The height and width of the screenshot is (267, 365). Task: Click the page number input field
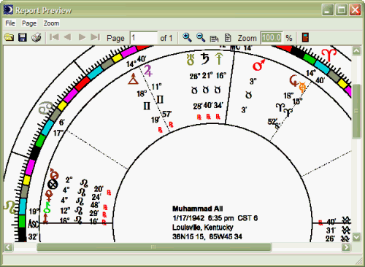pos(144,38)
